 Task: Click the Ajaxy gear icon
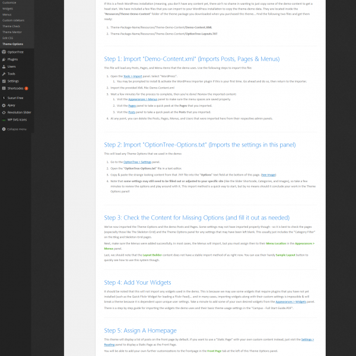(4, 104)
